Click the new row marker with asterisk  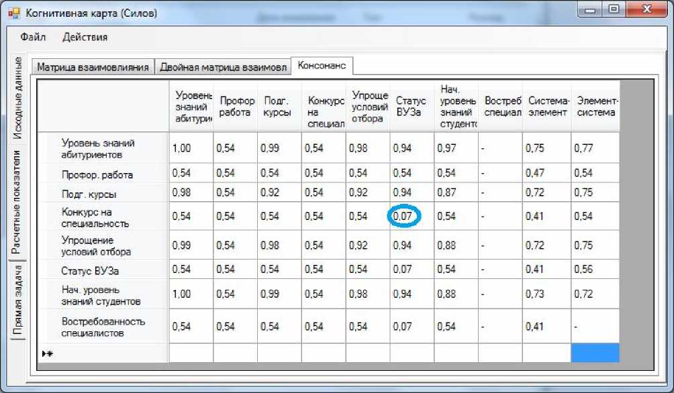pyautogui.click(x=47, y=353)
